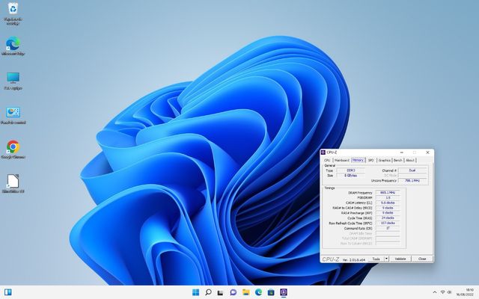Minimize the CPU-Z window

402,152
